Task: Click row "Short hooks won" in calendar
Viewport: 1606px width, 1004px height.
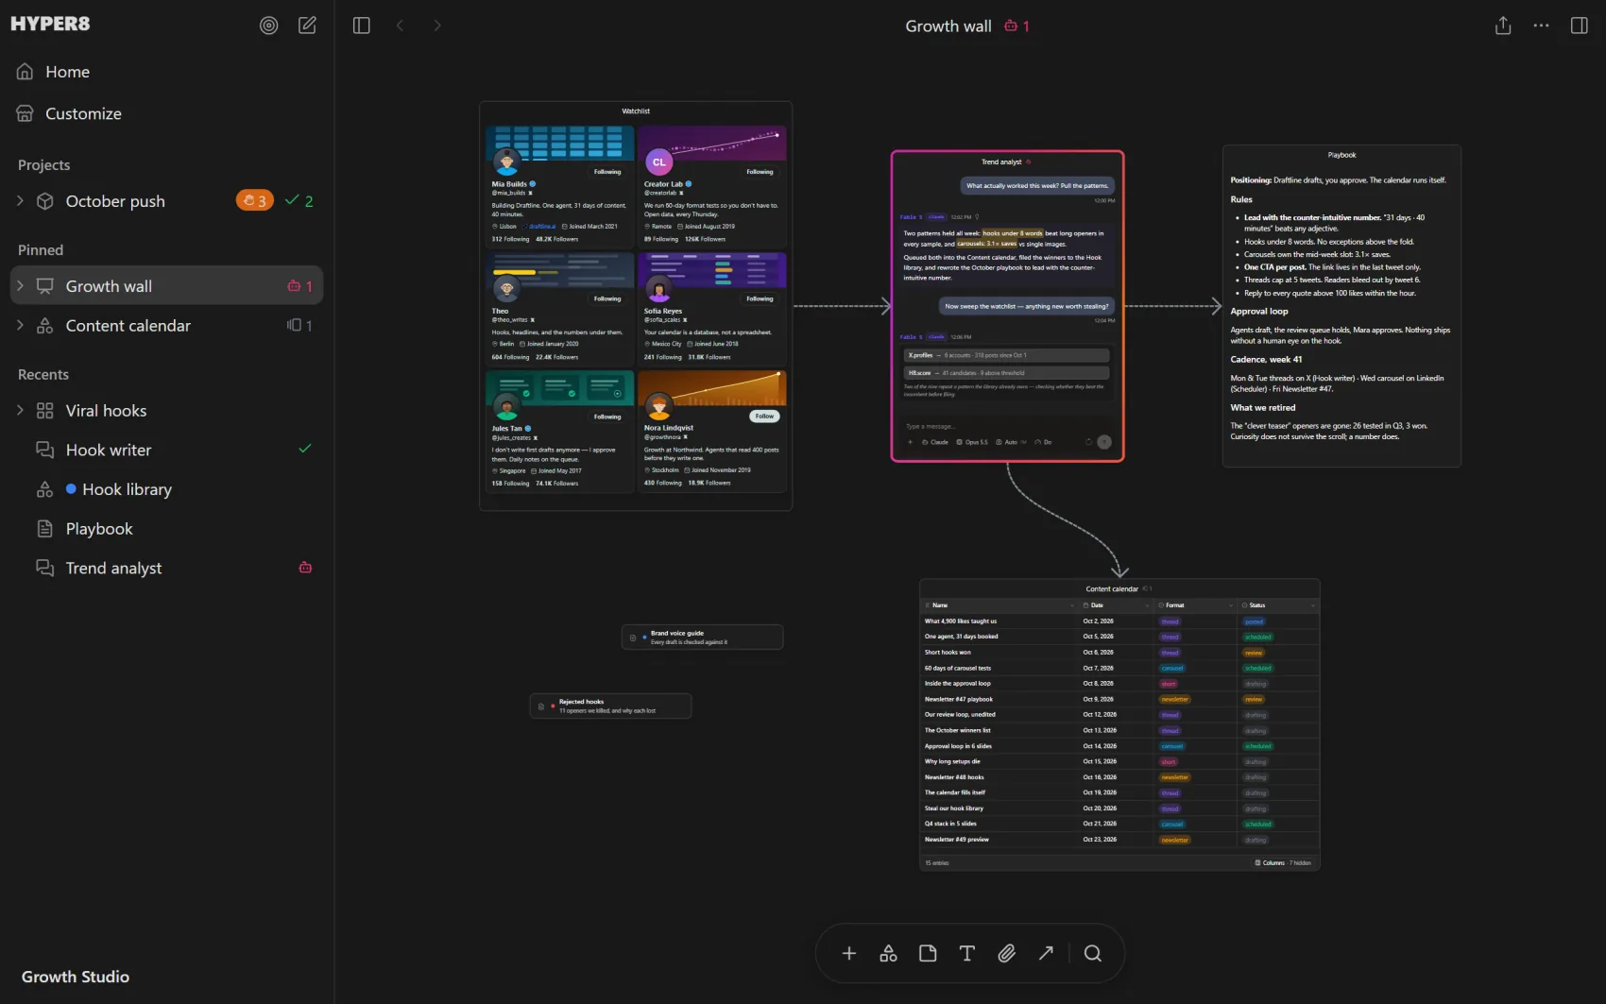Action: (x=1119, y=653)
